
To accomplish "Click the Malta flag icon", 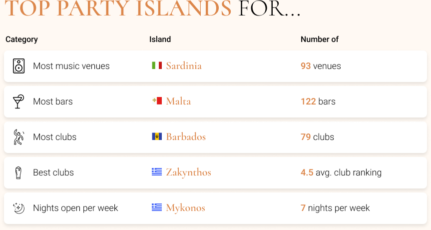I will coord(157,101).
